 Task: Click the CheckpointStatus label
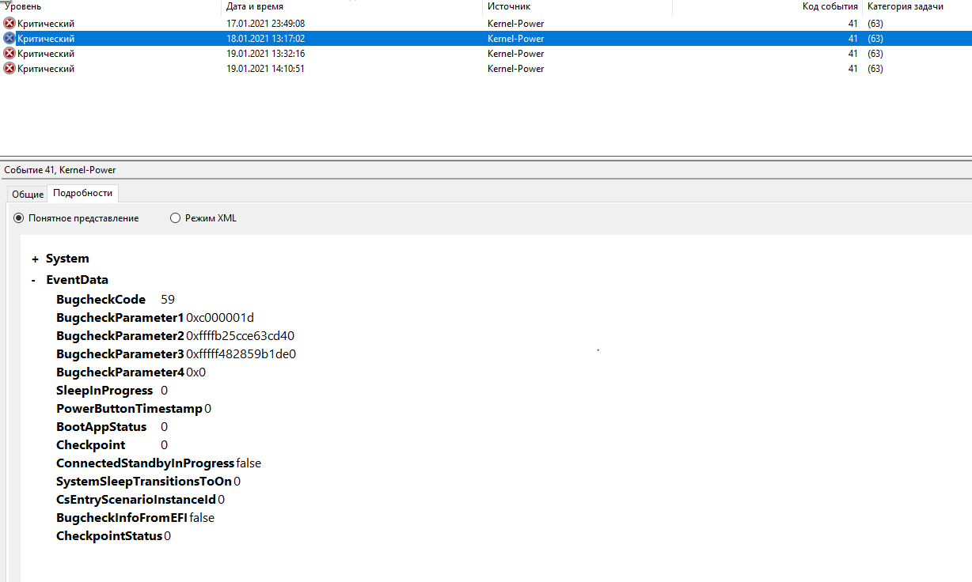tap(109, 536)
